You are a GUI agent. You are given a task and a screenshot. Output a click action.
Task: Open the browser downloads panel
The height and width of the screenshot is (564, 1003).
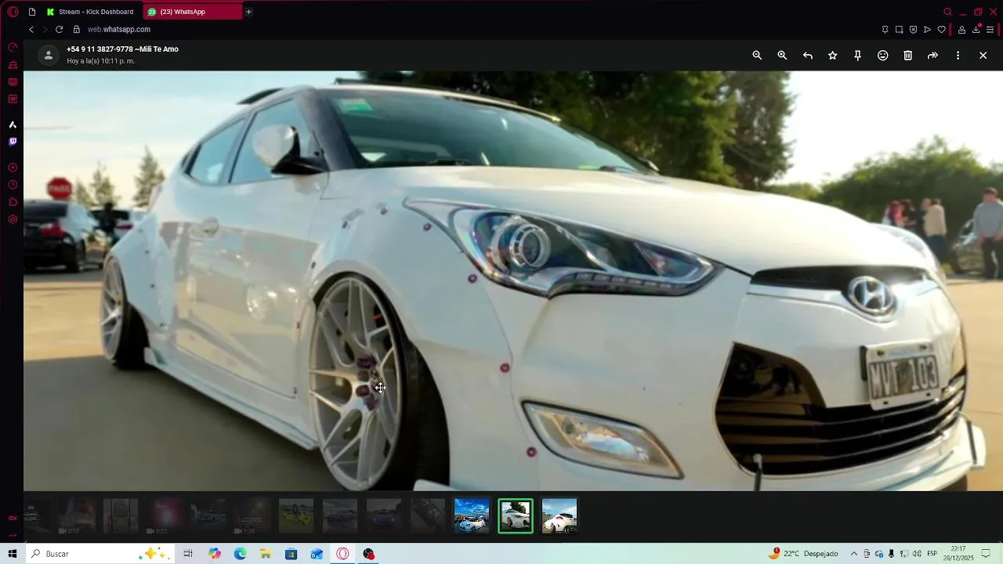tap(976, 30)
